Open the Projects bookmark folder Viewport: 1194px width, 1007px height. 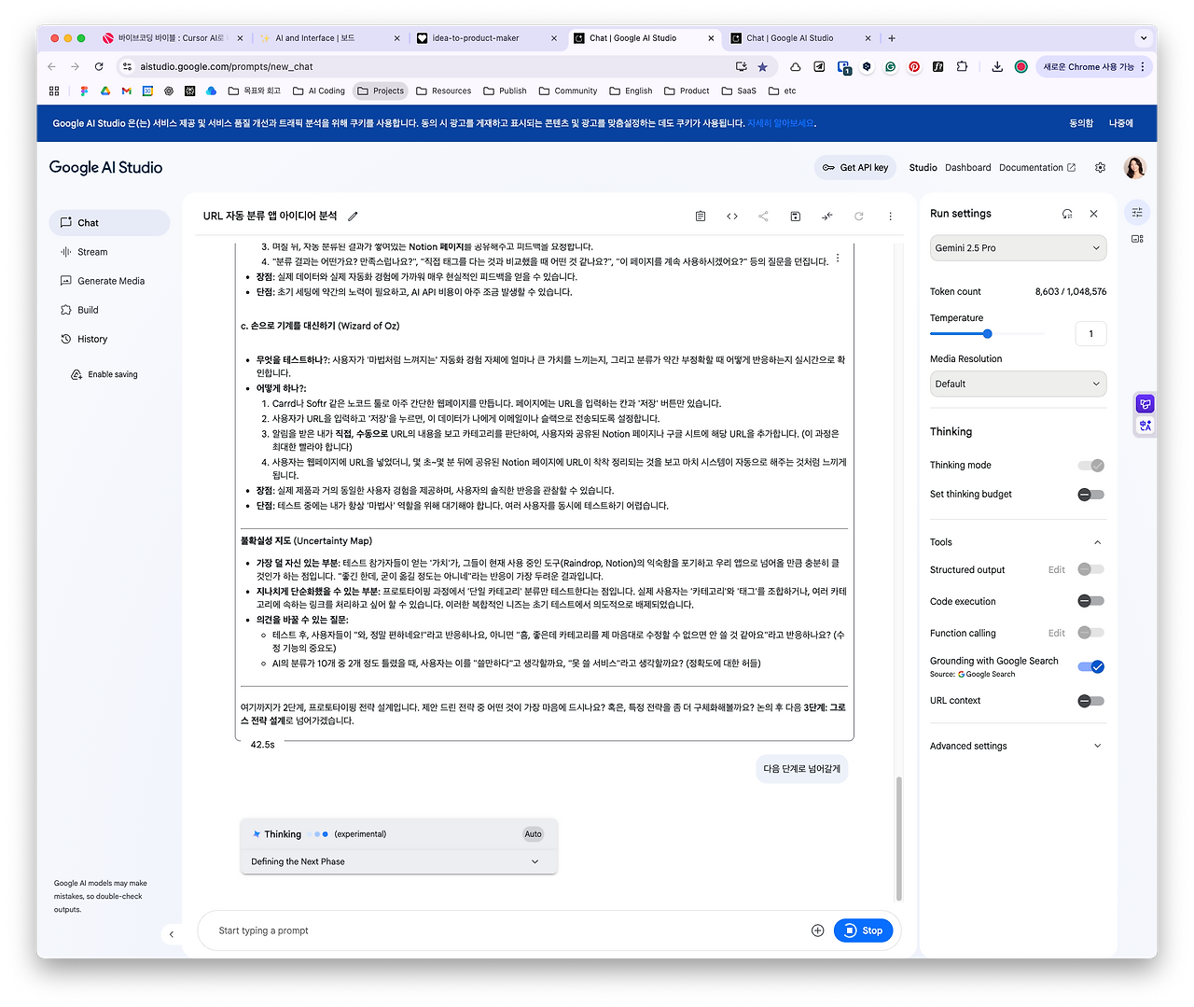[381, 91]
